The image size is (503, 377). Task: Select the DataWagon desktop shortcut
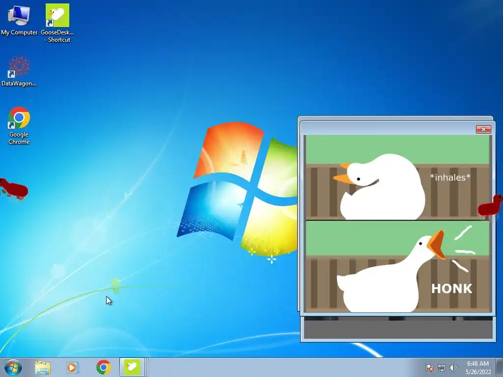pyautogui.click(x=19, y=71)
